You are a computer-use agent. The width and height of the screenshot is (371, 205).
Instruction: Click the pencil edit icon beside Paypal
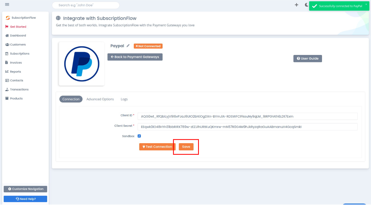(128, 46)
